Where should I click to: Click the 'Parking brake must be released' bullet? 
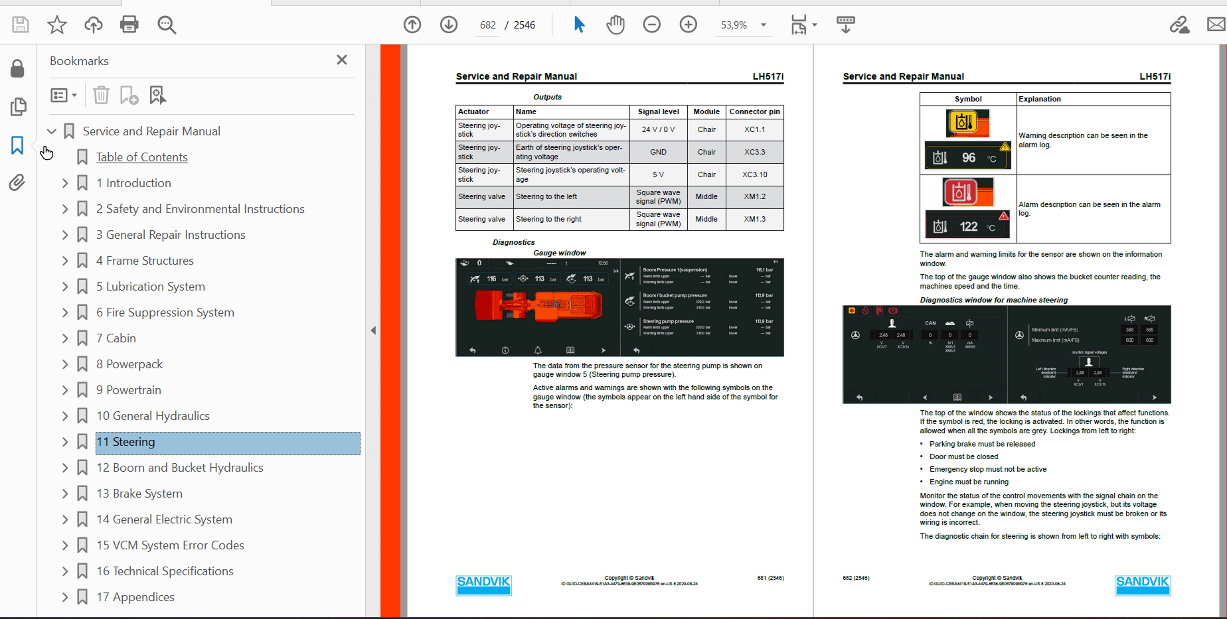[x=982, y=445]
